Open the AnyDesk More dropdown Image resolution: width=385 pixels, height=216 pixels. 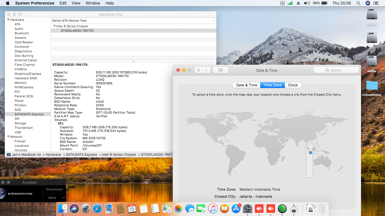(54, 198)
